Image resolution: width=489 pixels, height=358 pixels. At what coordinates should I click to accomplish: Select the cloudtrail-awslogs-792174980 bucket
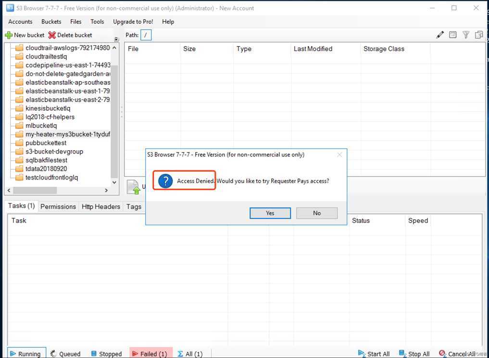click(68, 48)
